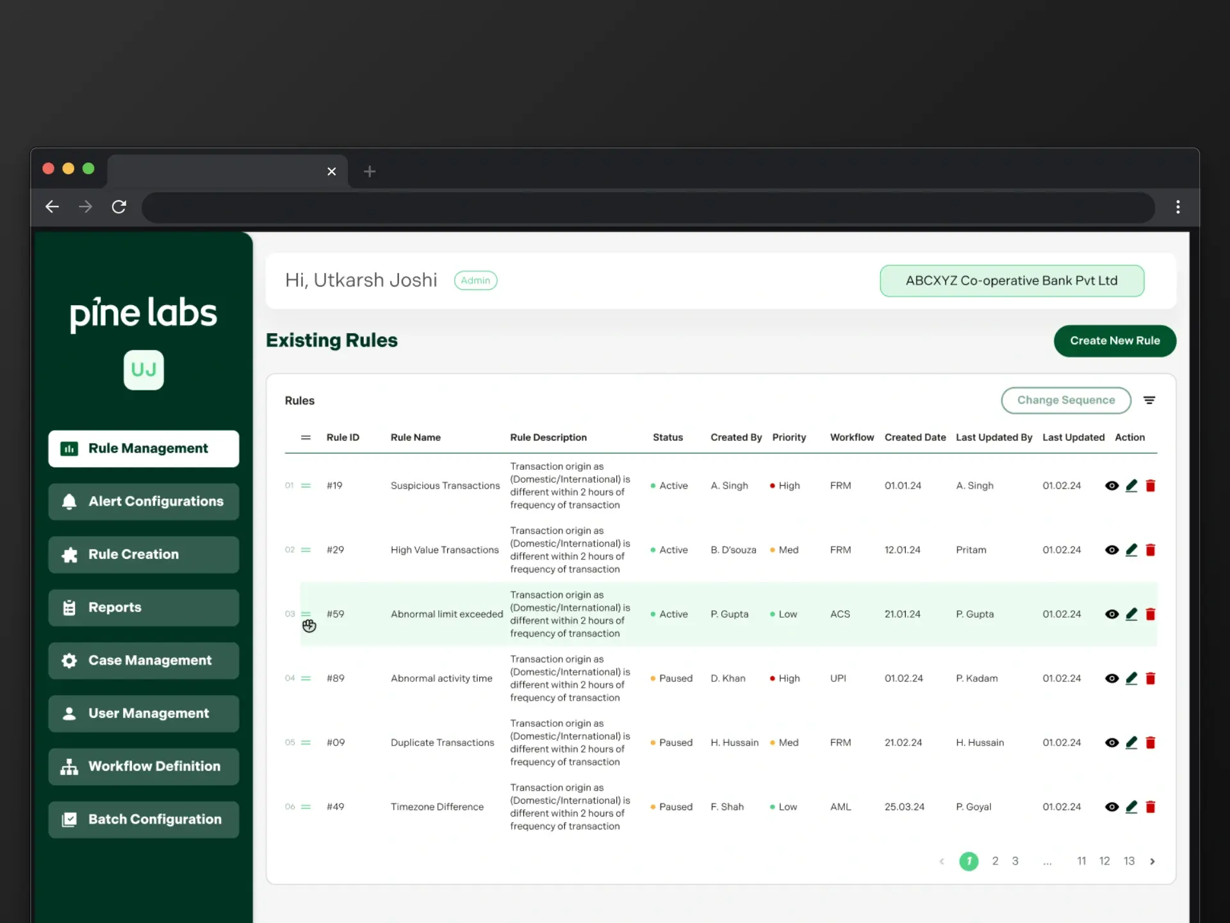View the Abnormal activity time rule
This screenshot has height=923, width=1230.
tap(1111, 678)
